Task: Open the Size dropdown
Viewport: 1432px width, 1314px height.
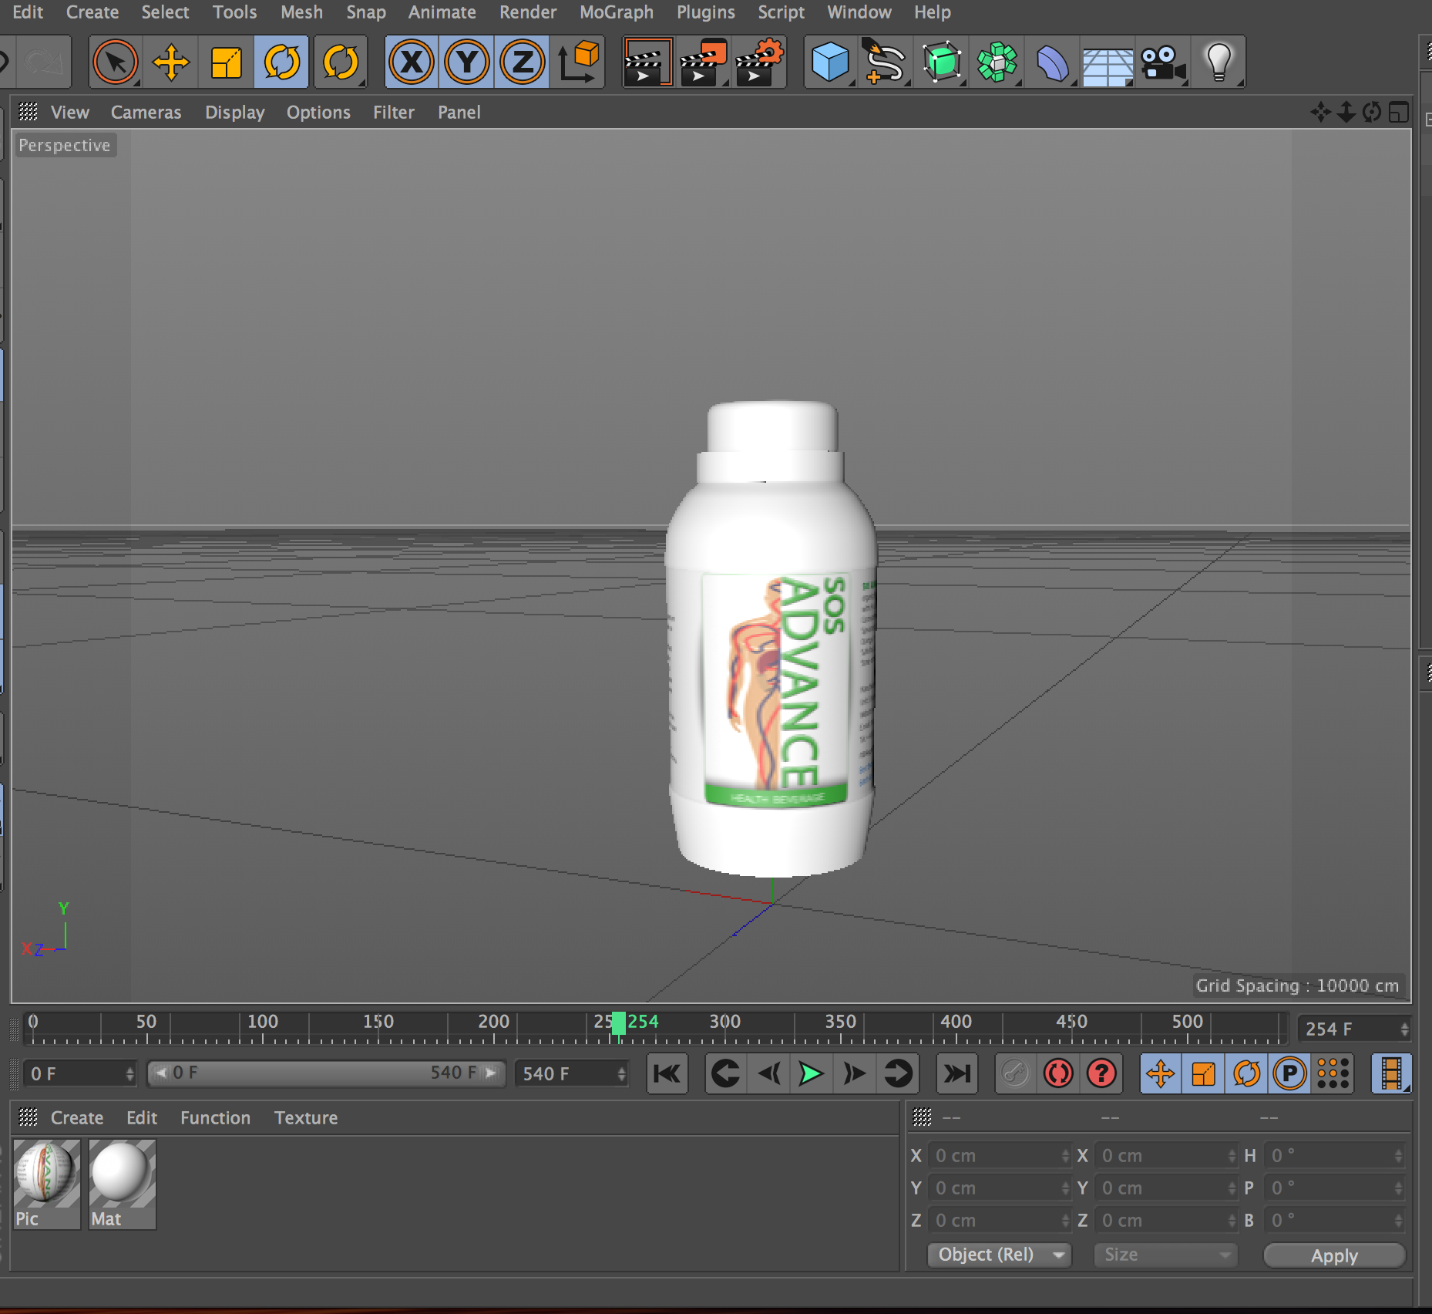Action: pos(1166,1255)
